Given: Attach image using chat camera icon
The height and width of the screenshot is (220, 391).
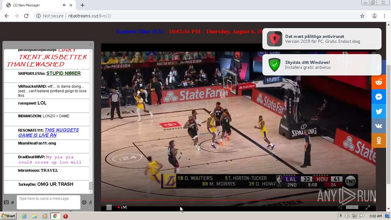Looking at the screenshot, I should [6, 202].
